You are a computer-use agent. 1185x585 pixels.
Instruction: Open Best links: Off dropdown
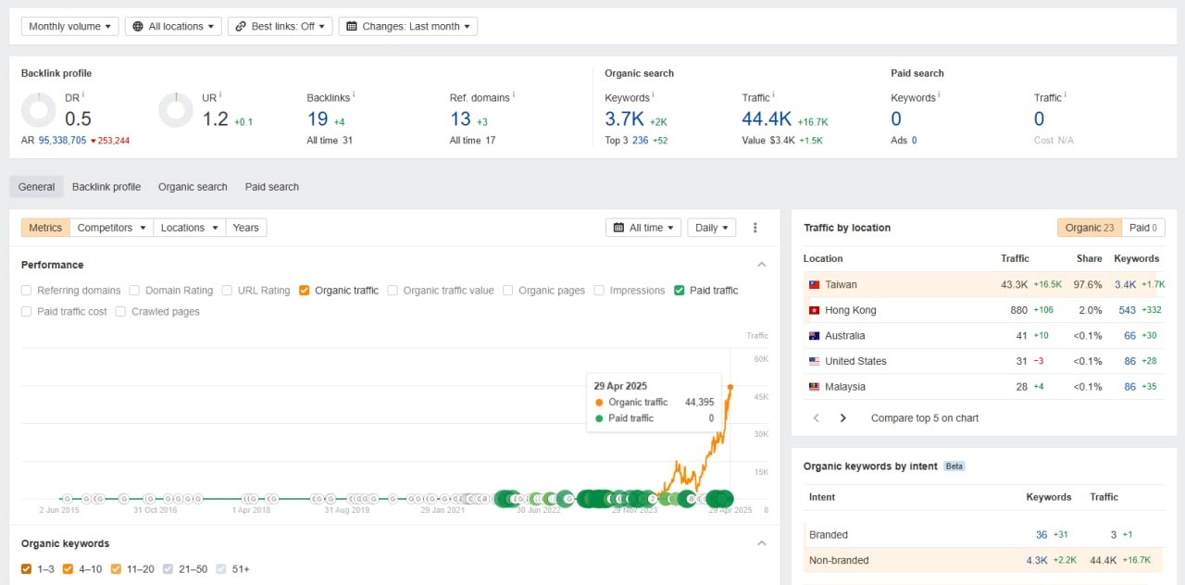280,27
